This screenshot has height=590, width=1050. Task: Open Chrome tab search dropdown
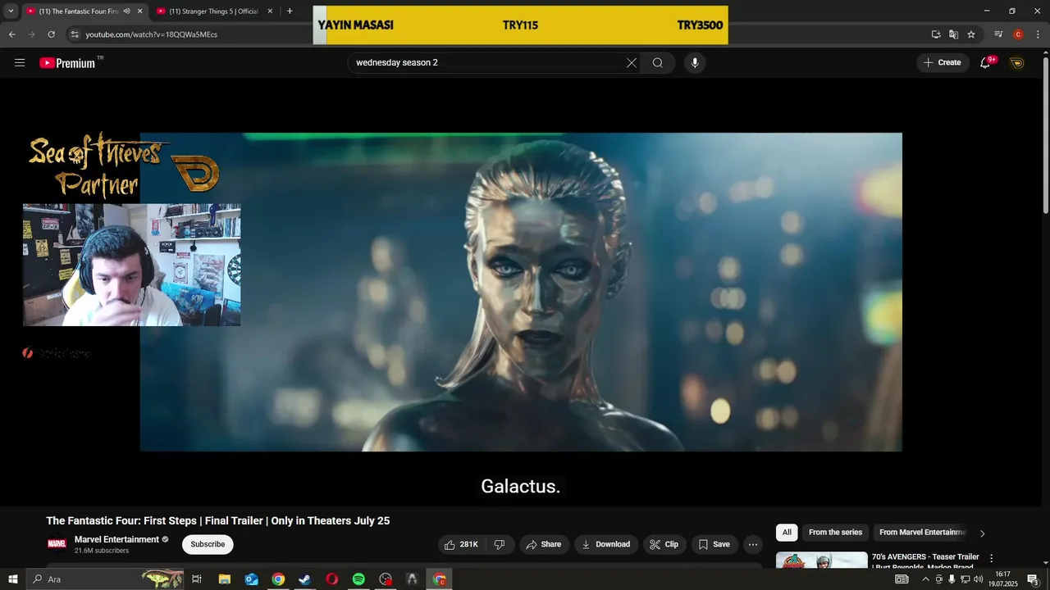(11, 11)
